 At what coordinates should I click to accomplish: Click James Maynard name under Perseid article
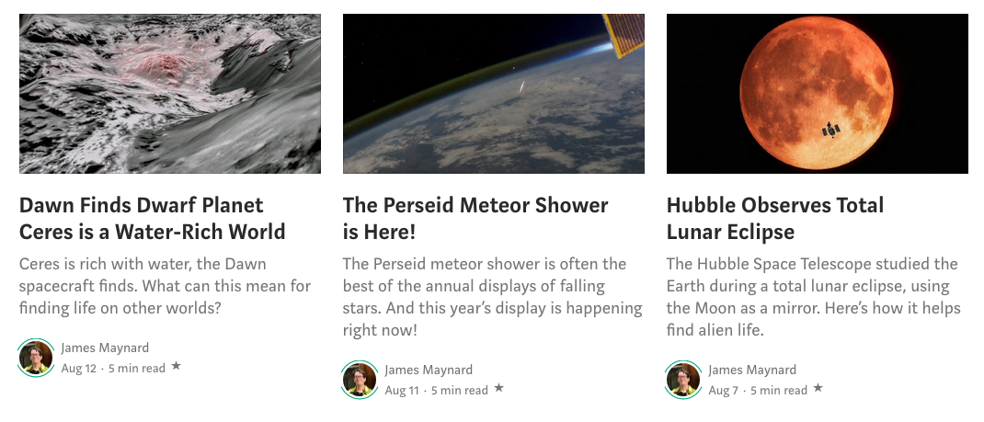429,370
